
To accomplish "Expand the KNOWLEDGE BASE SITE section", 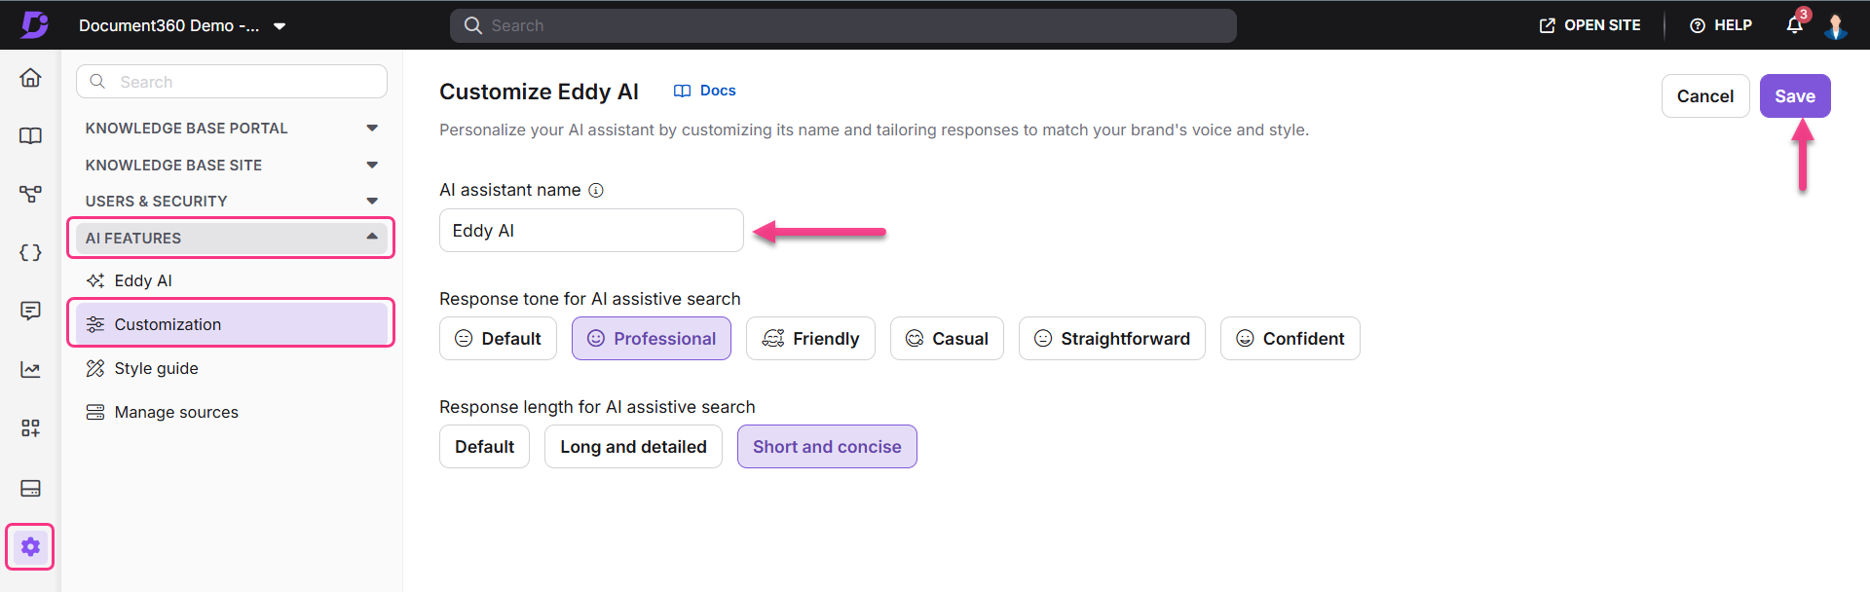I will point(231,166).
